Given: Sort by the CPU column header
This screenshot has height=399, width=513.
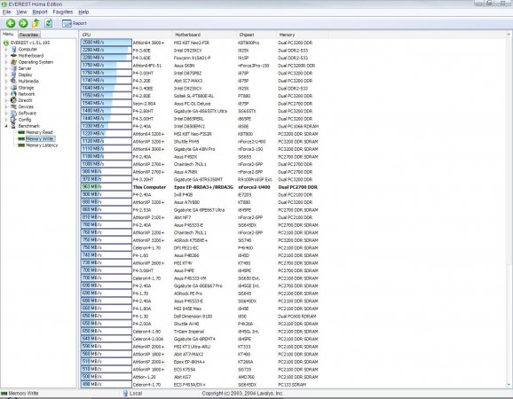Looking at the screenshot, I should pyautogui.click(x=126, y=35).
